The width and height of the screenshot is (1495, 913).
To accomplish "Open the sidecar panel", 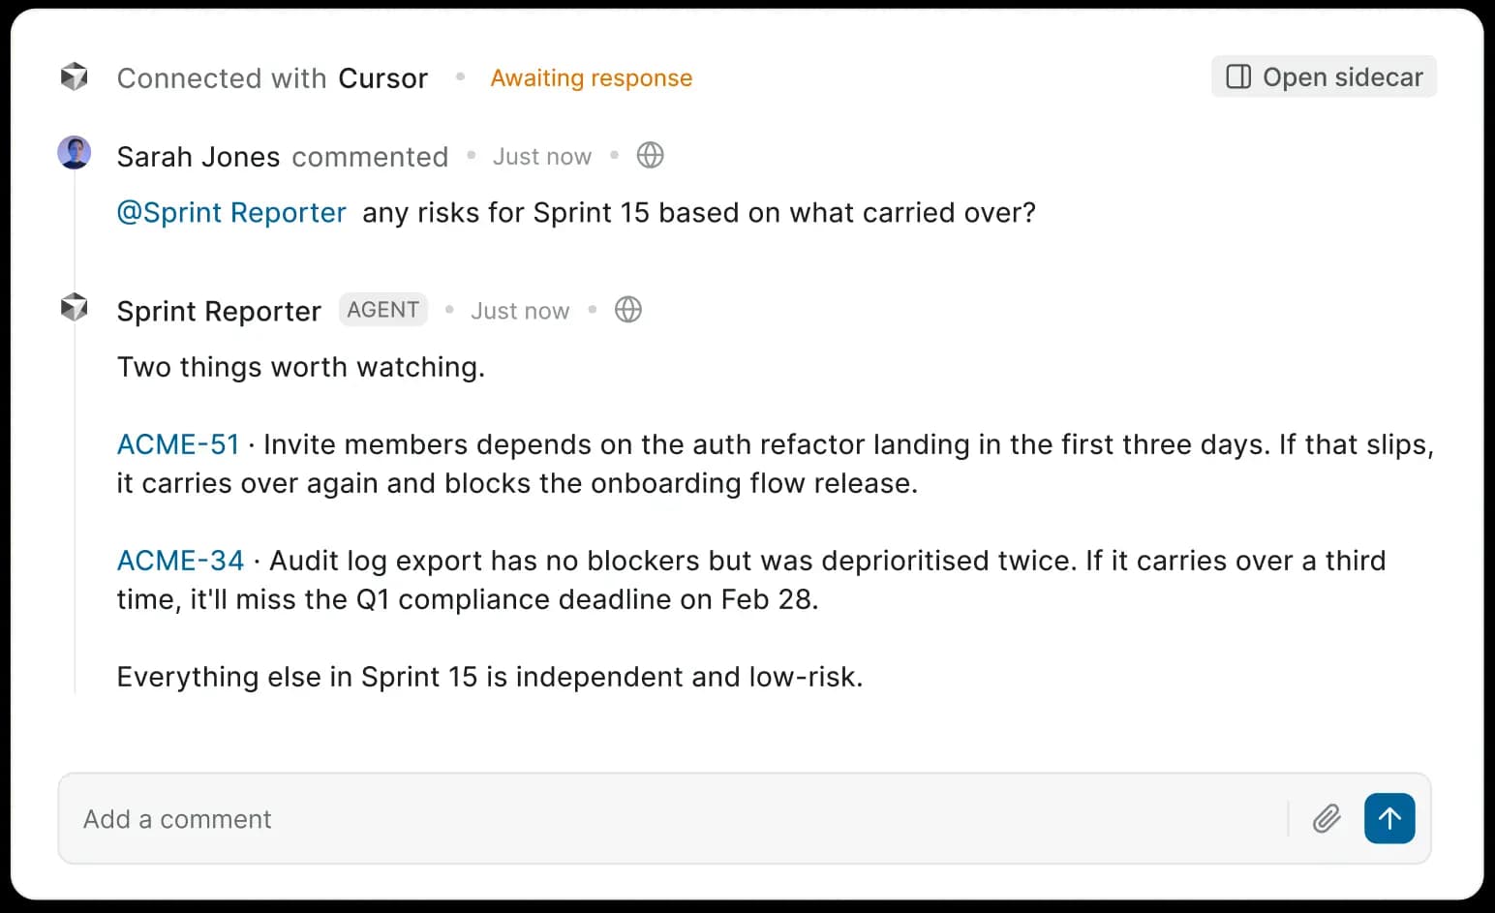I will [x=1324, y=77].
